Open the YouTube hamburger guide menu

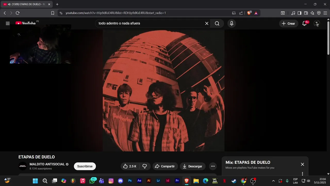(8, 24)
